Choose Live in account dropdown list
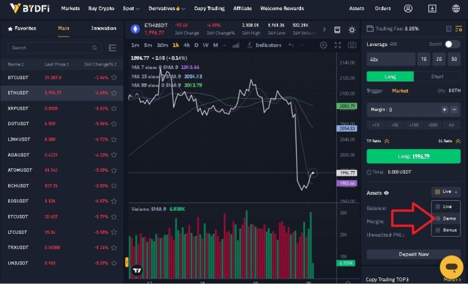Image resolution: width=468 pixels, height=284 pixels. [446, 207]
